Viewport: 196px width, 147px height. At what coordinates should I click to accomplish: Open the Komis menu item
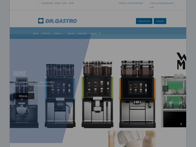tap(93, 33)
